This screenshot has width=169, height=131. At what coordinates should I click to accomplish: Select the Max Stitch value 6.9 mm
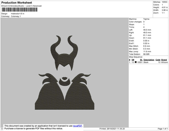tap(146, 46)
